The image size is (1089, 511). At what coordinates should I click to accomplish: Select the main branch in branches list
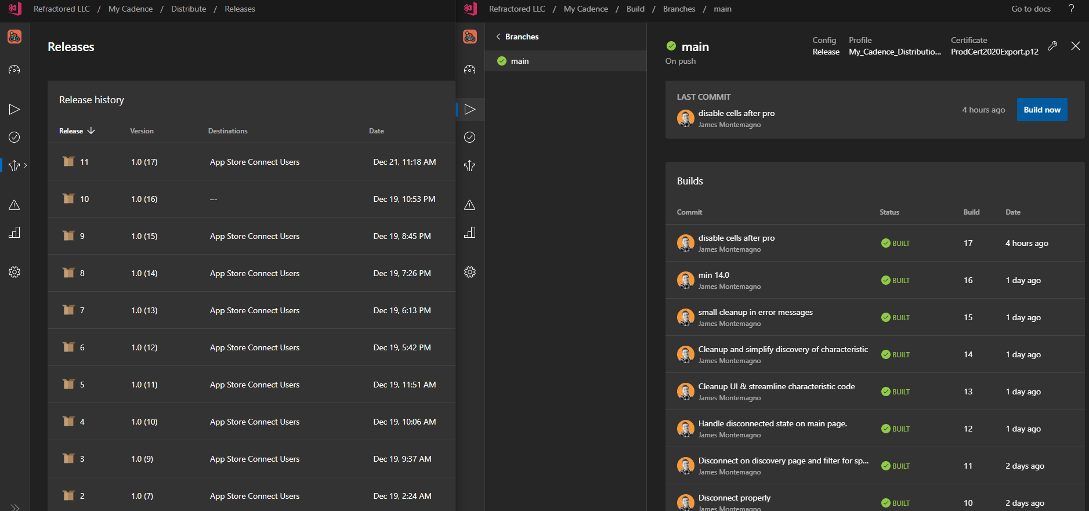pyautogui.click(x=566, y=61)
